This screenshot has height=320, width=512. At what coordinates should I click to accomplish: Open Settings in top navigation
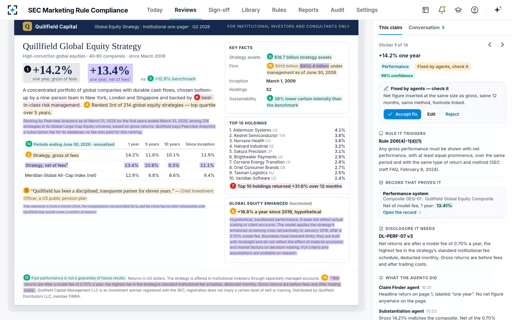pyautogui.click(x=367, y=10)
